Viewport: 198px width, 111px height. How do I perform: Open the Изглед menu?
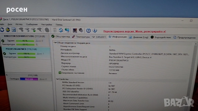(19, 24)
